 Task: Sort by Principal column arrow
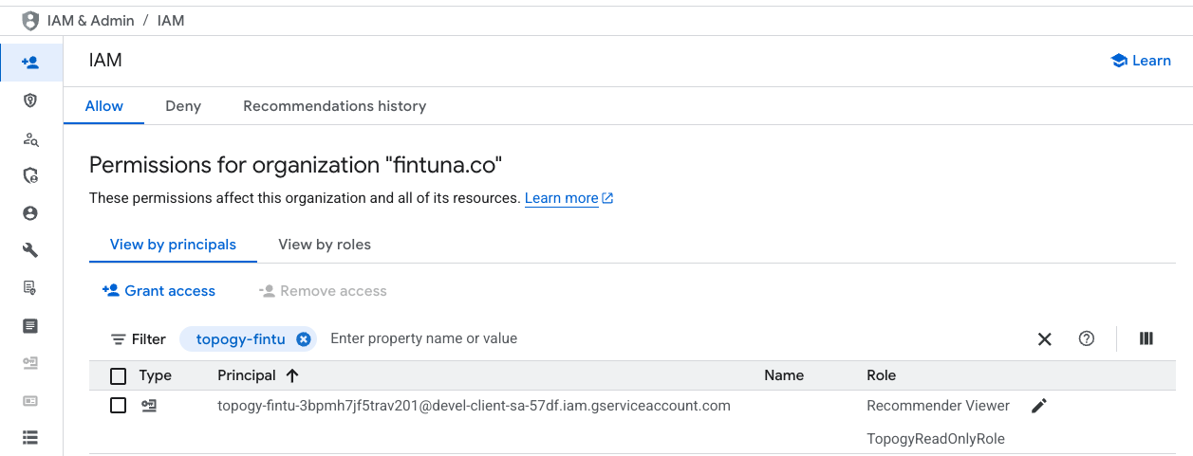(x=292, y=375)
